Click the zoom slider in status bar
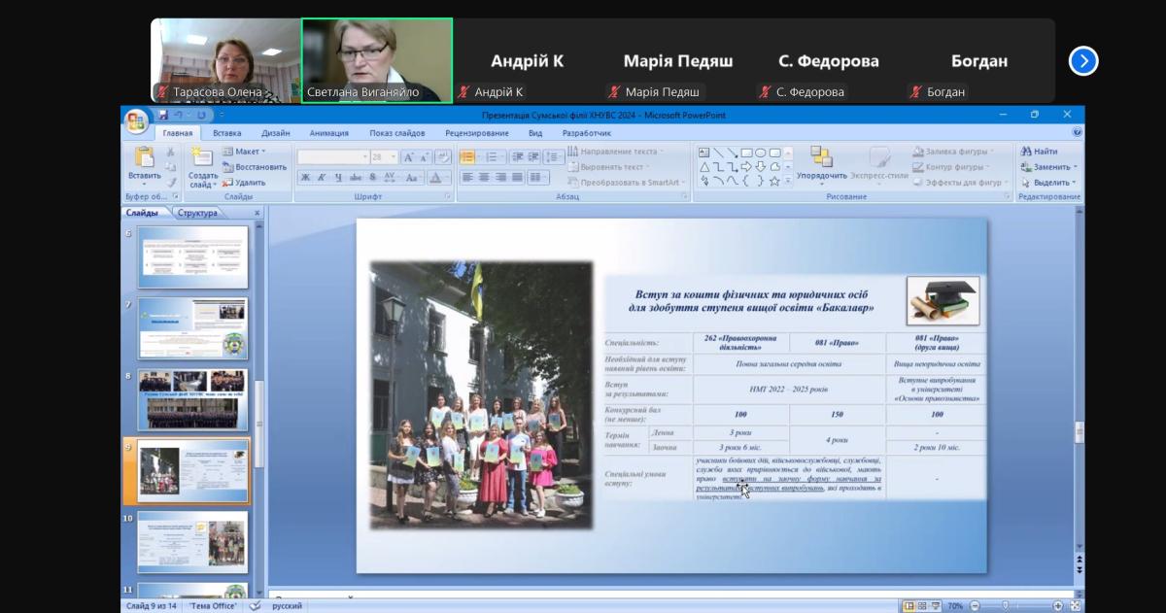This screenshot has width=1166, height=613. point(1004,606)
